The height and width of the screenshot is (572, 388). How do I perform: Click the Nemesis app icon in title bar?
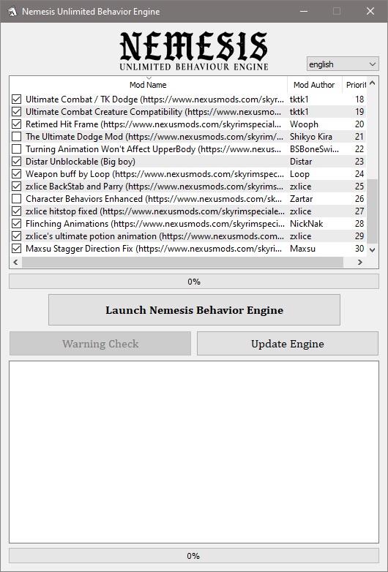point(12,11)
